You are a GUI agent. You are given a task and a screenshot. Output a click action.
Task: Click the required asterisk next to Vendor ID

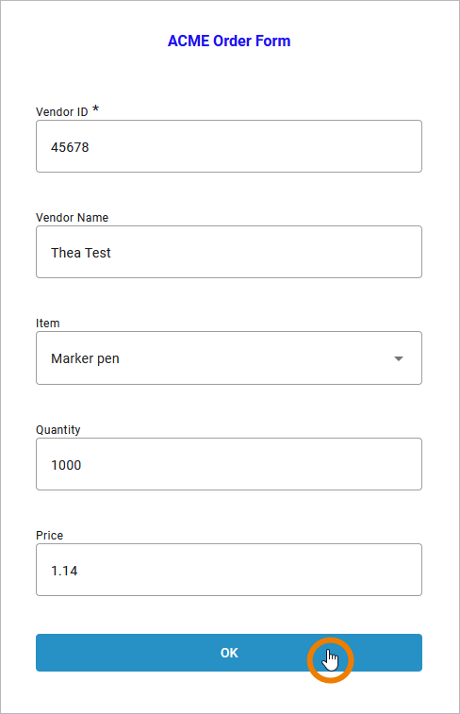(95, 109)
